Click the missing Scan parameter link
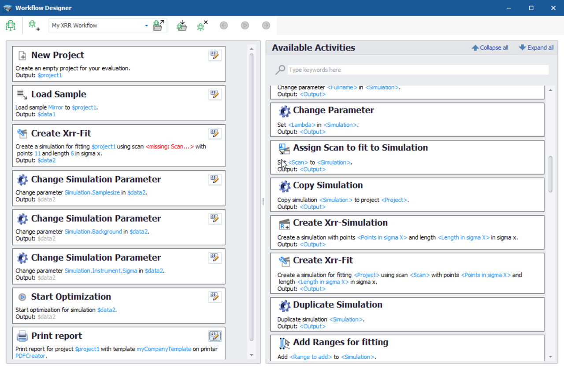The image size is (564, 369). [170, 147]
